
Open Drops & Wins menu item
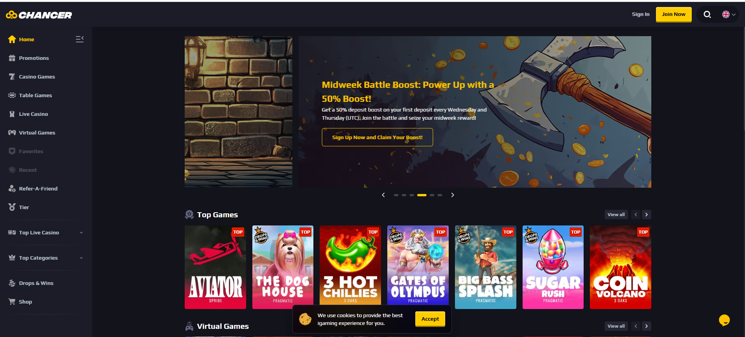click(x=36, y=283)
